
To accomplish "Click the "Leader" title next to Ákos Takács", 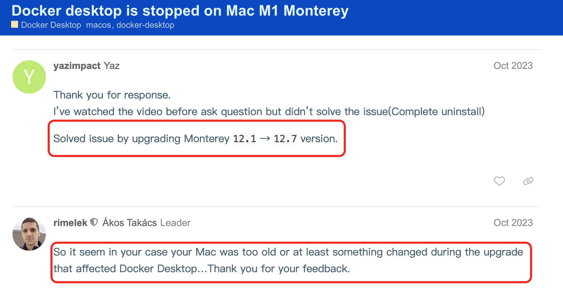I will 175,223.
